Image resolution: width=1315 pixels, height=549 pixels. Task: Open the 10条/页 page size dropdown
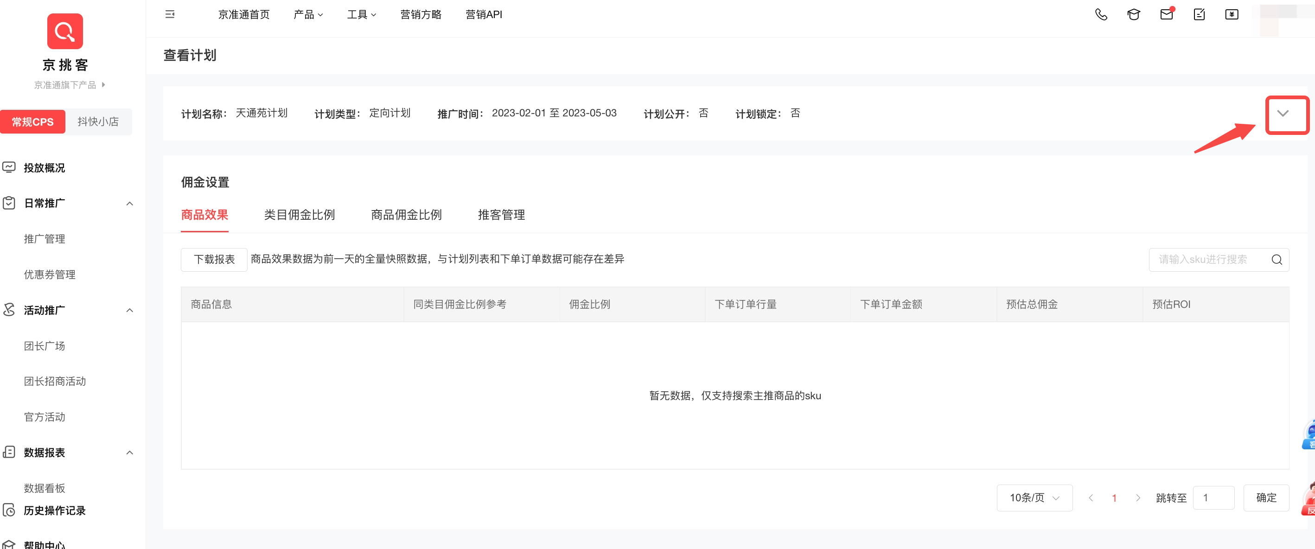(x=1034, y=498)
